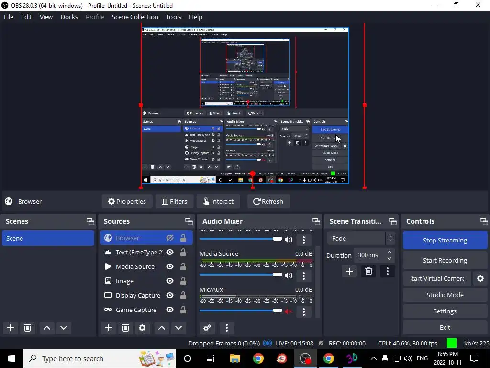Undock the Audio Mixer panel
The width and height of the screenshot is (490, 368).
(x=316, y=221)
